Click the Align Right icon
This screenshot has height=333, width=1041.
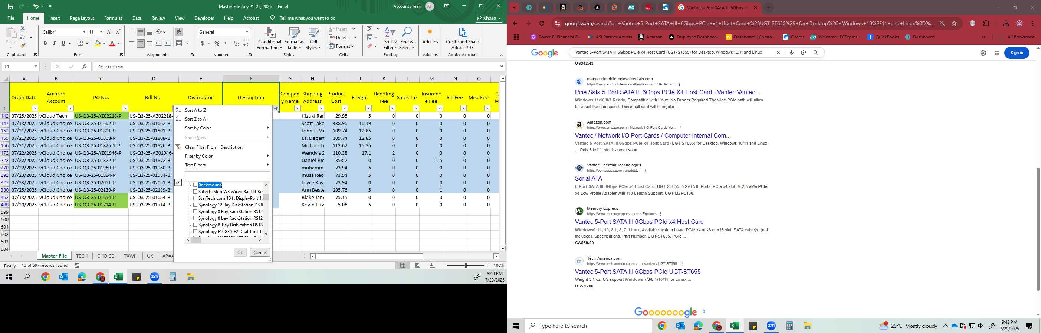[x=150, y=43]
